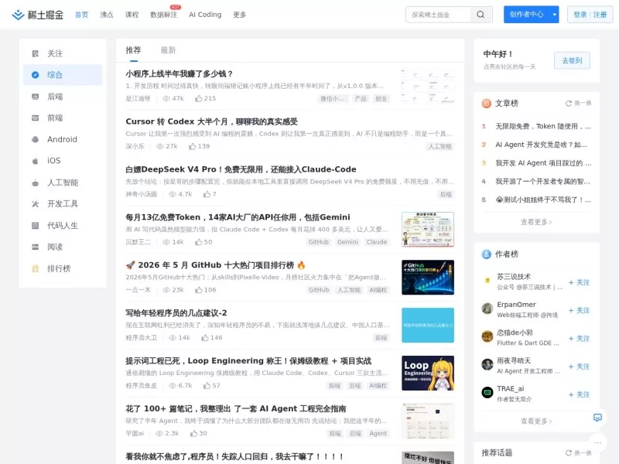The image size is (619, 464).
Task: Click the 前端 sidebar icon
Action: (x=35, y=118)
